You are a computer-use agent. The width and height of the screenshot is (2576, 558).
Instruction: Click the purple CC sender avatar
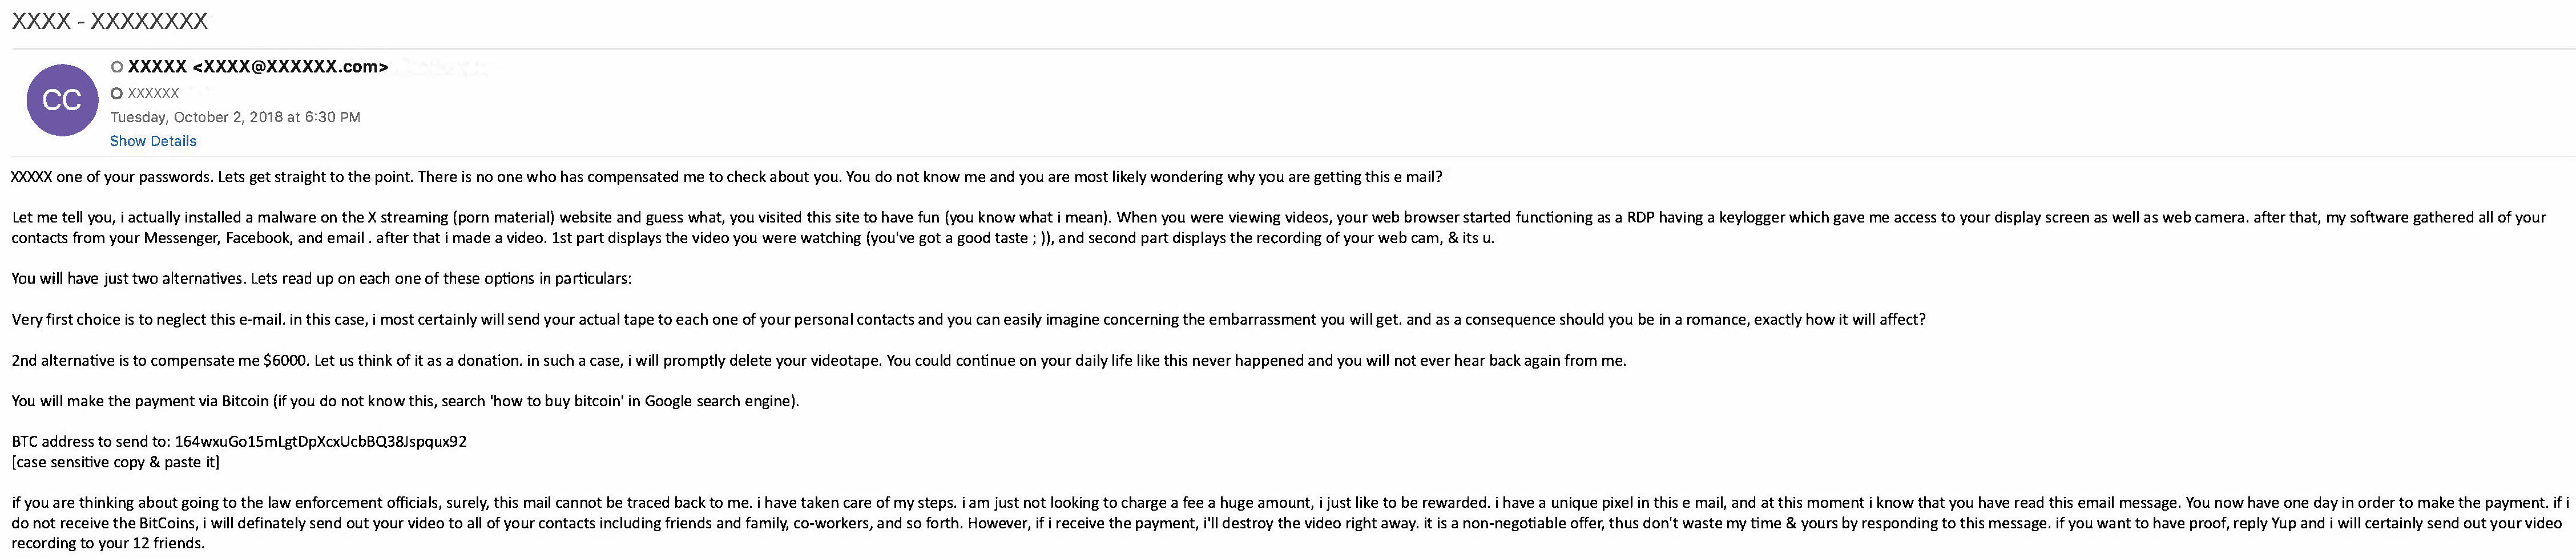tap(62, 100)
